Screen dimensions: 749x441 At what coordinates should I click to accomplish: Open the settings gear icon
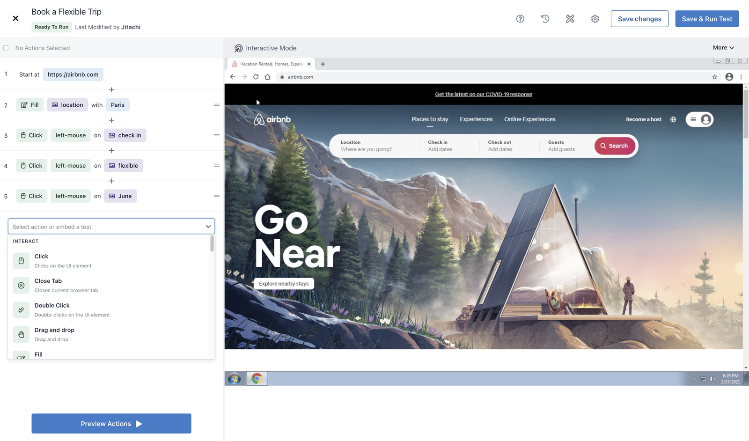(x=595, y=19)
